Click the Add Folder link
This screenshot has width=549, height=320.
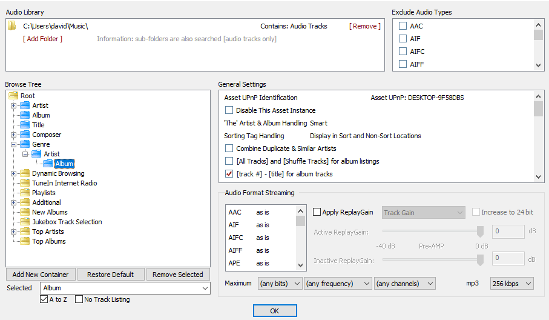pyautogui.click(x=42, y=39)
